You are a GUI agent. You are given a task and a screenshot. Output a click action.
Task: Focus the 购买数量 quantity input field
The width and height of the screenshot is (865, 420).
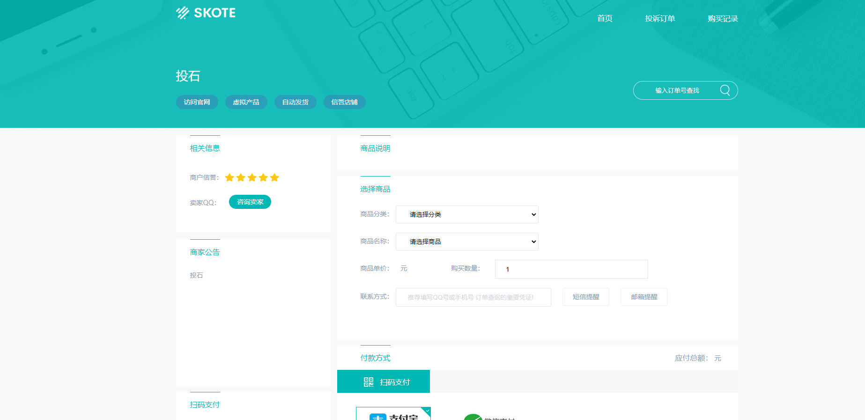click(571, 269)
